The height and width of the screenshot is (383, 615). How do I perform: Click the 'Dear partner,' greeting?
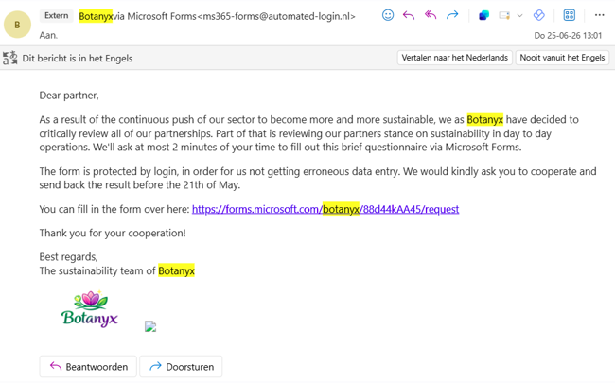(69, 96)
